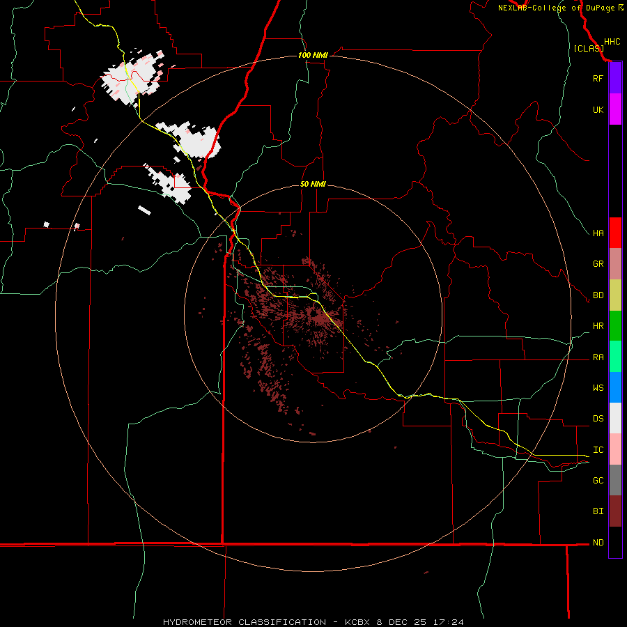Click the HYDROMETEOR CLASSIFICATION title text

(x=245, y=622)
